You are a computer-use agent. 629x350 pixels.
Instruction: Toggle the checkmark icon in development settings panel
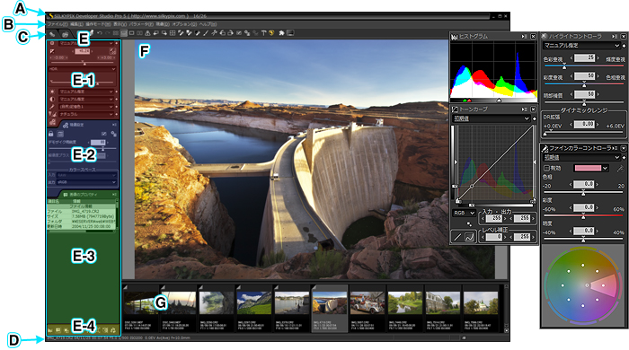[x=104, y=134]
